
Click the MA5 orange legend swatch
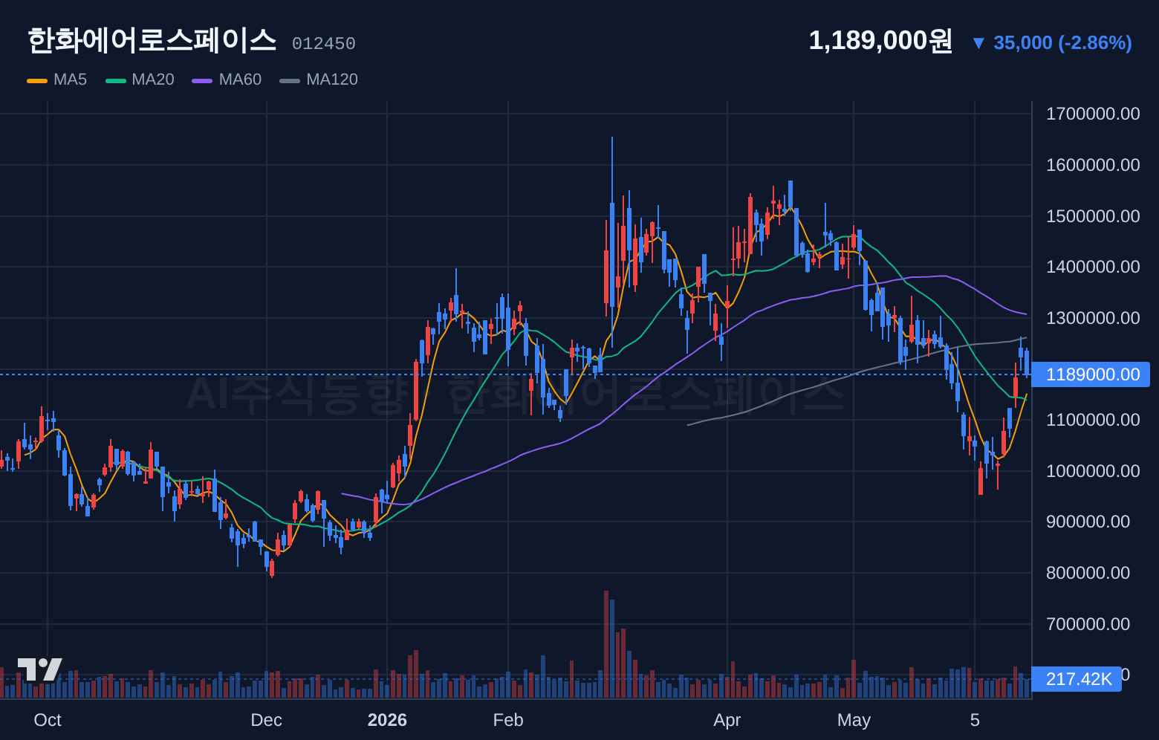37,80
